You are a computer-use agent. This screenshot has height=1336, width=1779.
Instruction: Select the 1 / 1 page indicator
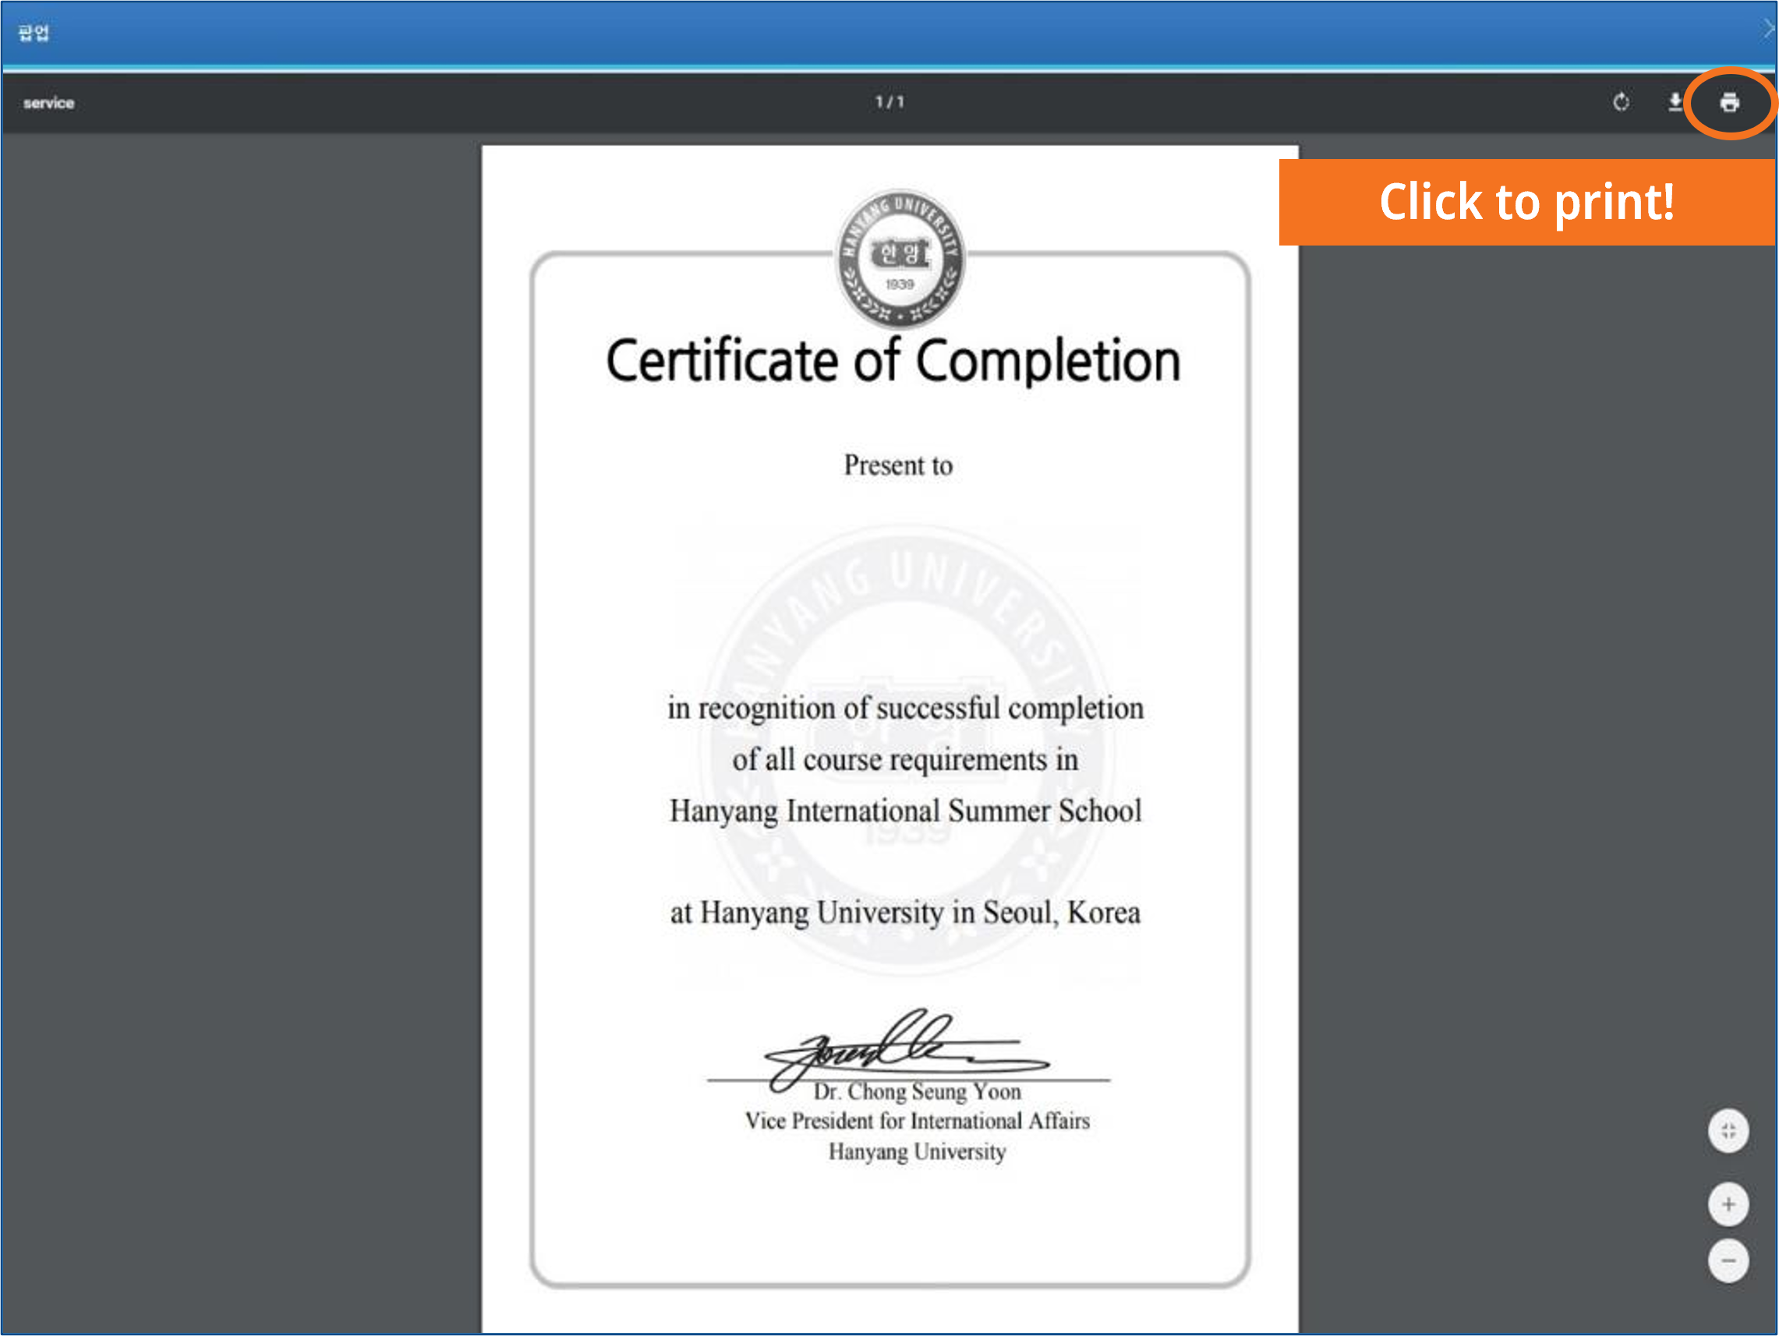pos(889,102)
